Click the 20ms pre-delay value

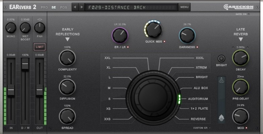[x=240, y=76]
